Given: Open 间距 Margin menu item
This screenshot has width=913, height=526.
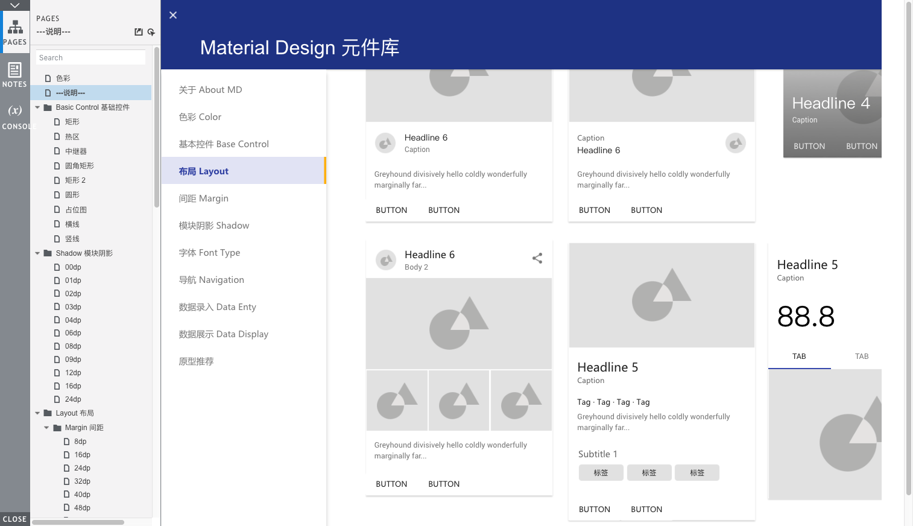Looking at the screenshot, I should coord(244,198).
